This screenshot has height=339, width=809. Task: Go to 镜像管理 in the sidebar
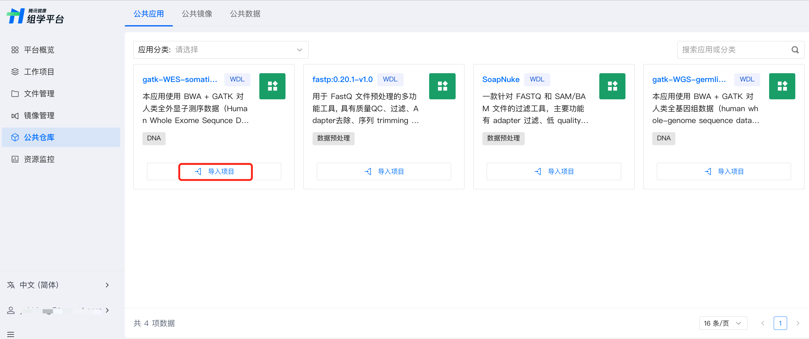(39, 116)
